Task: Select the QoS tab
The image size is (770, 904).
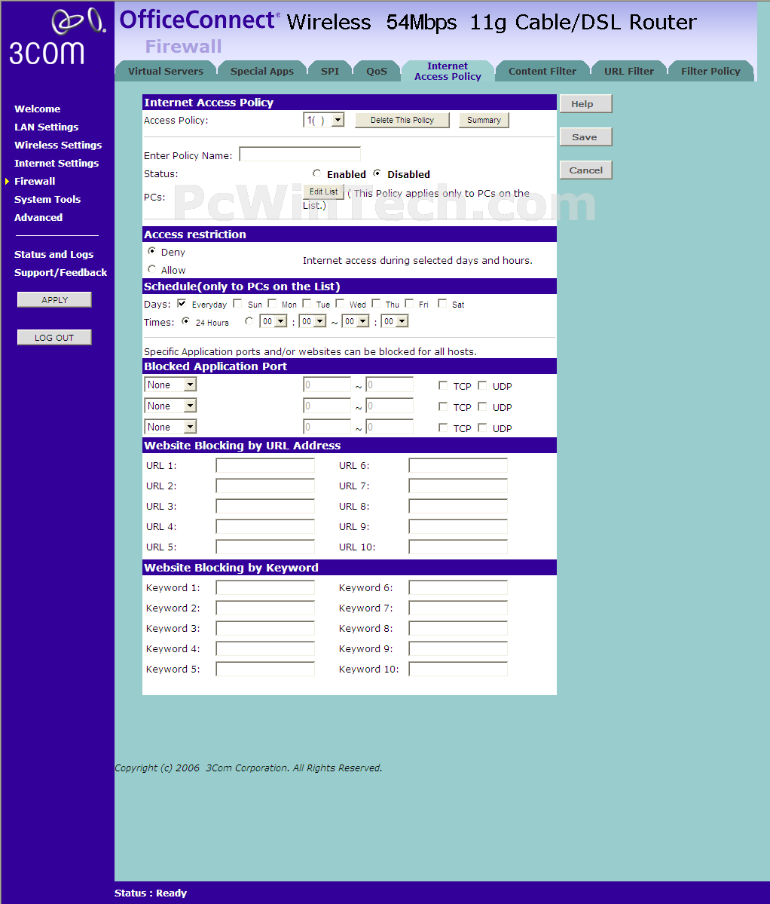Action: pos(377,71)
